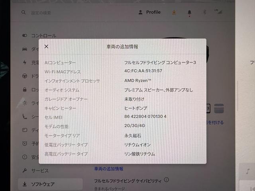Select the ヒートポンプ value
Screen dimensions: 255x191
tap(135, 108)
